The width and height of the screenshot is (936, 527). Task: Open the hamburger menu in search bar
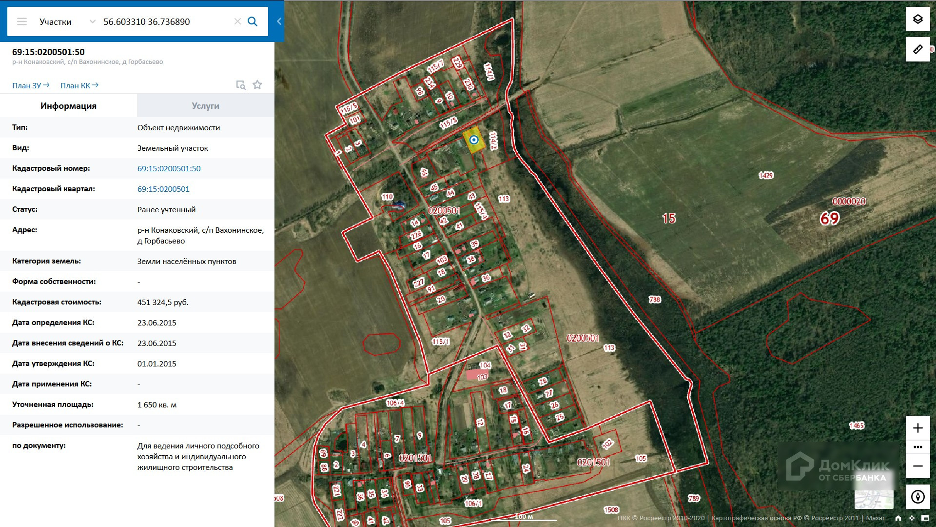pos(22,21)
